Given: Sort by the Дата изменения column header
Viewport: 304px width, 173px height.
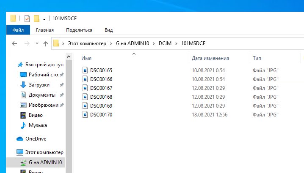Looking at the screenshot, I should tap(210, 58).
